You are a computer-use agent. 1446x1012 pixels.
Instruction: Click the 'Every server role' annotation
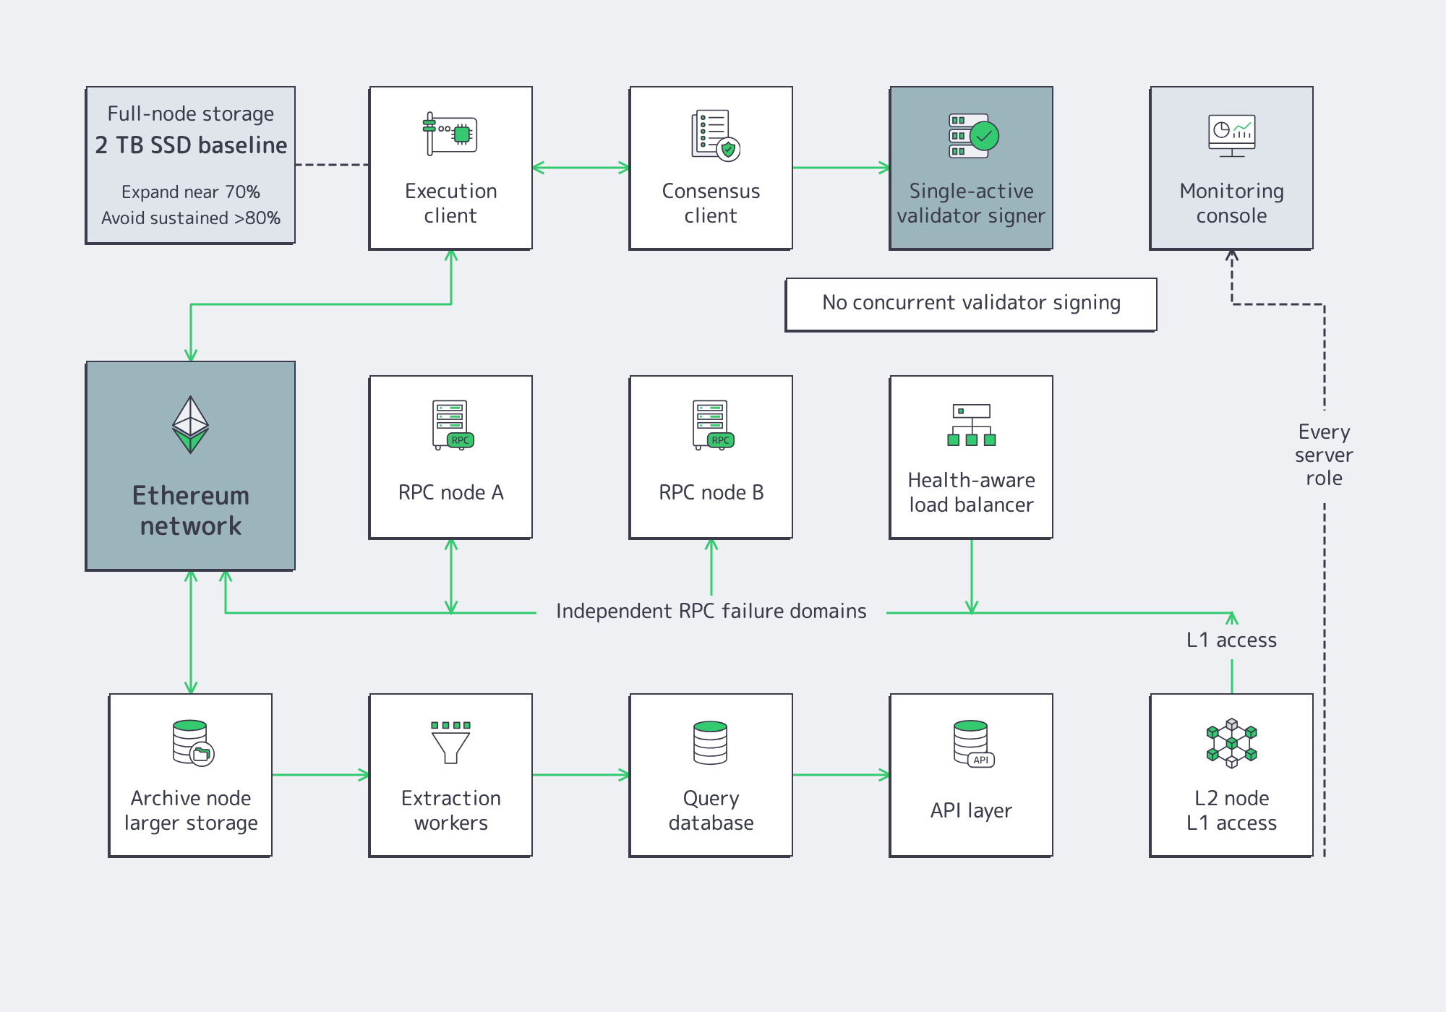tap(1324, 455)
